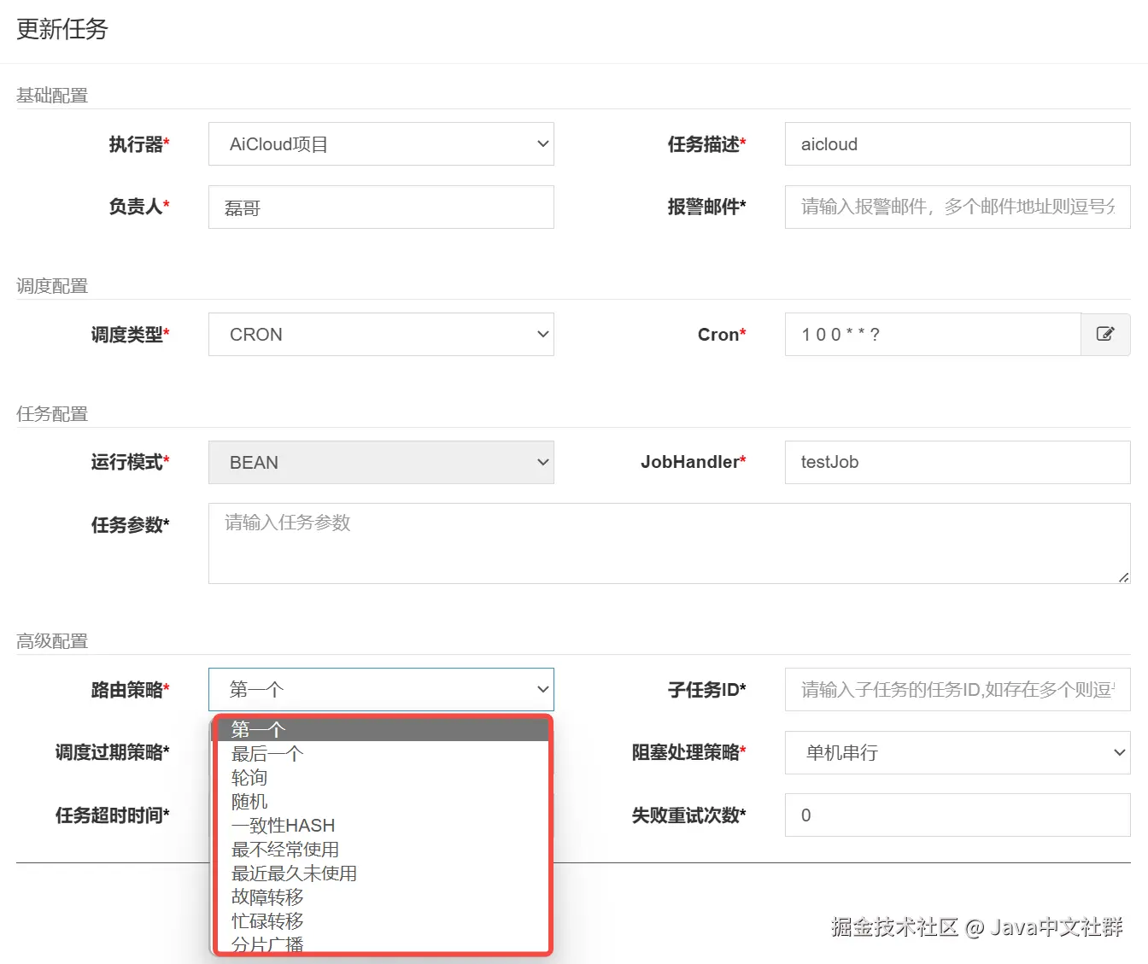Click the 任务参数 textarea
The image size is (1148, 964).
[670, 543]
